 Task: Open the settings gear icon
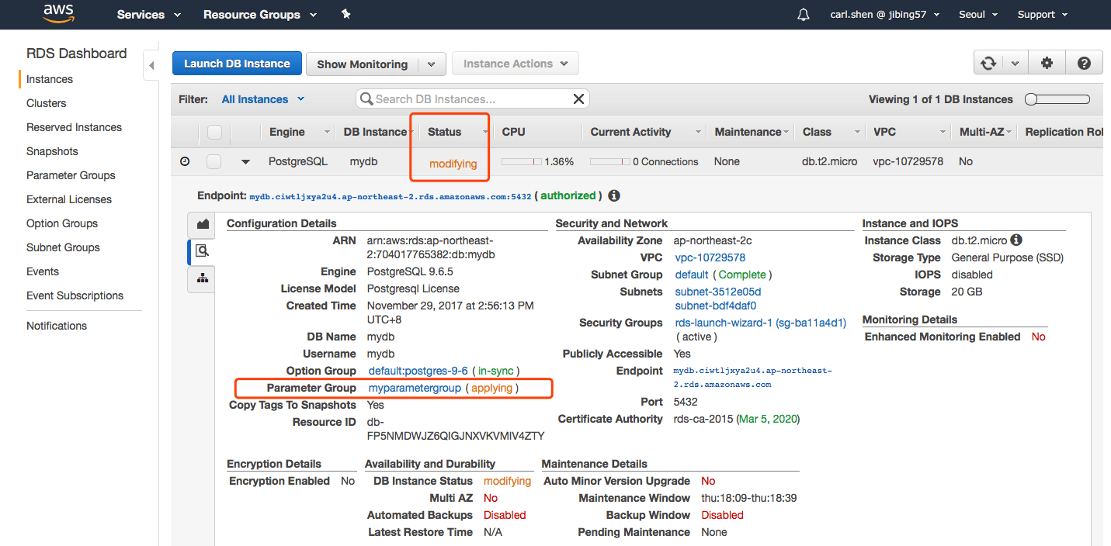1047,64
